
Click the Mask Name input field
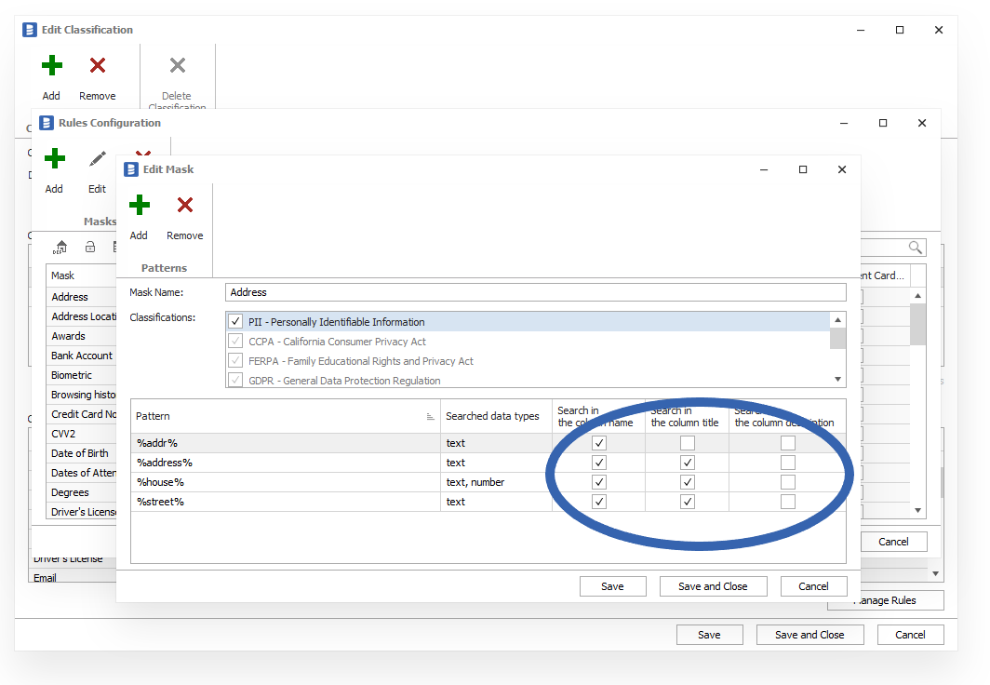click(x=535, y=292)
